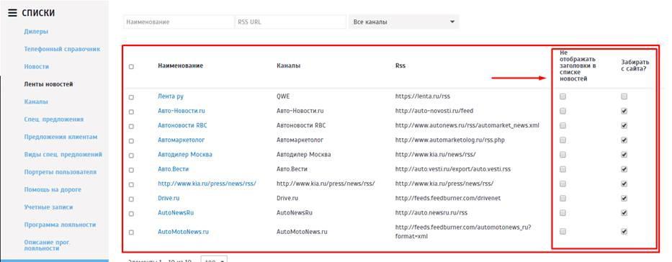The width and height of the screenshot is (672, 262).
Task: Open the Автодилер Москва feed link
Action: coord(184,154)
